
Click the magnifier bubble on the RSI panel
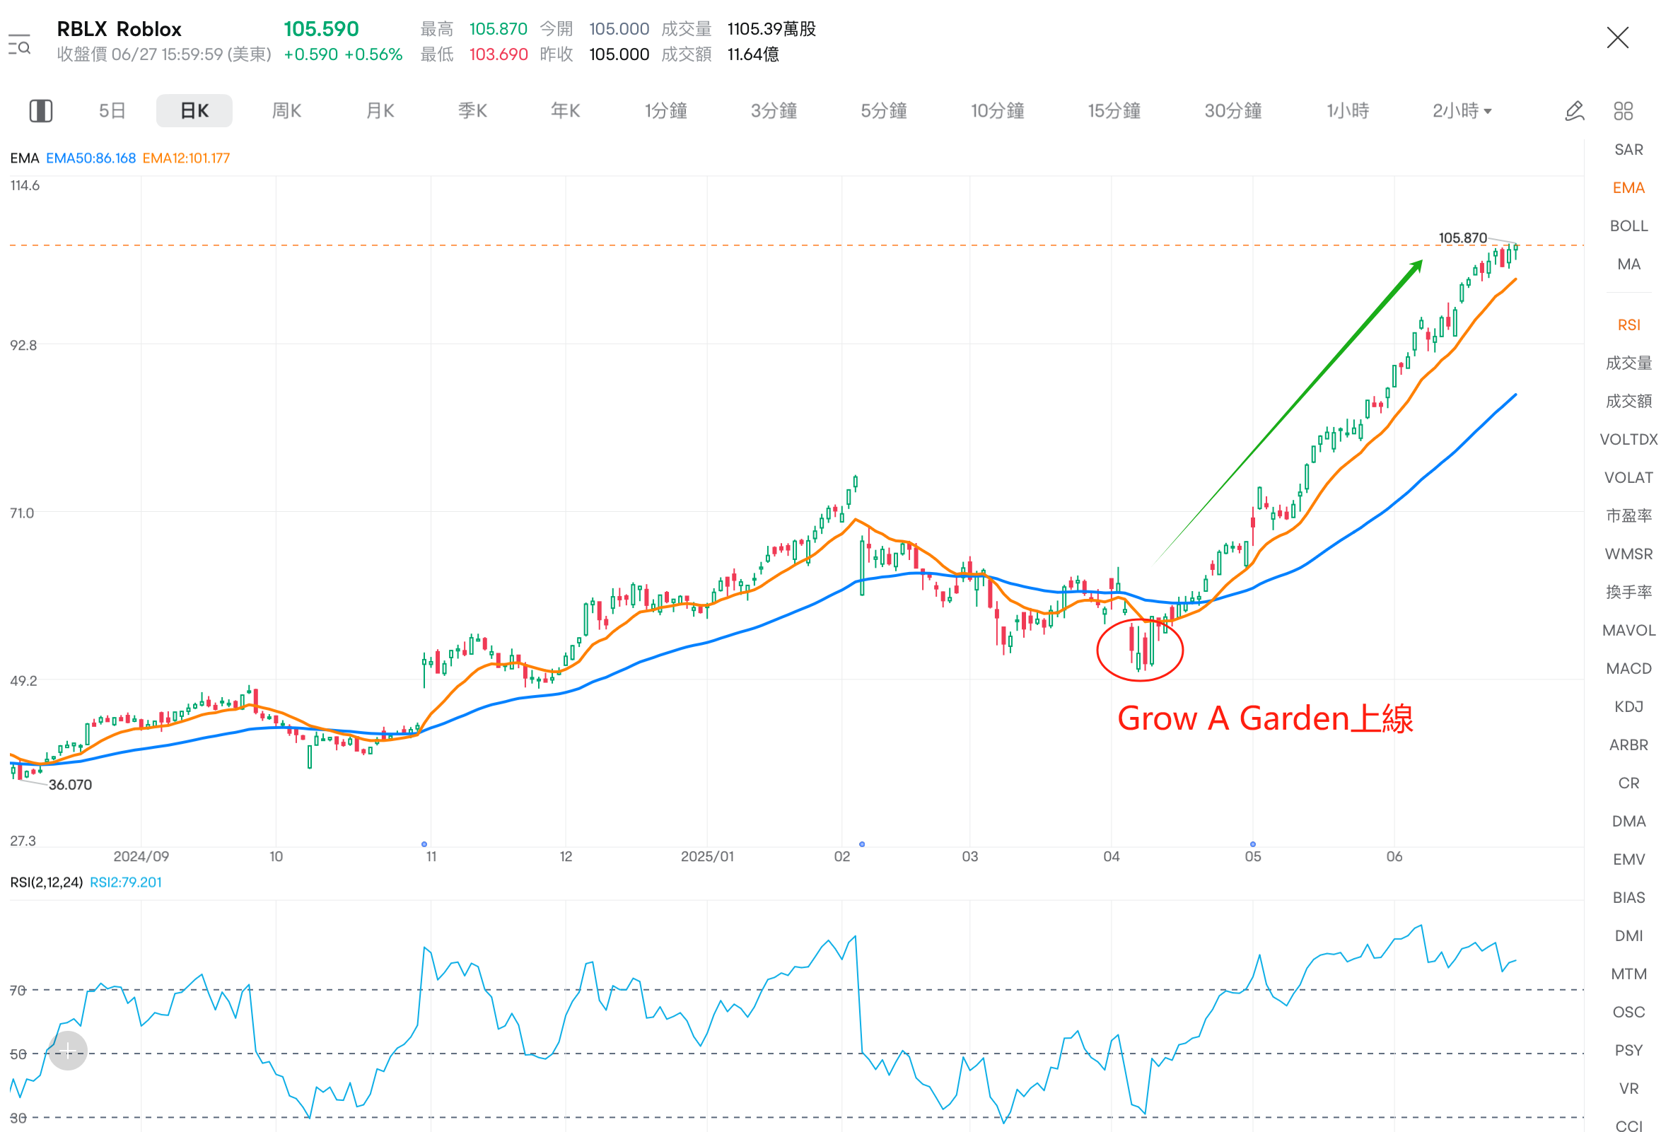[x=67, y=1051]
